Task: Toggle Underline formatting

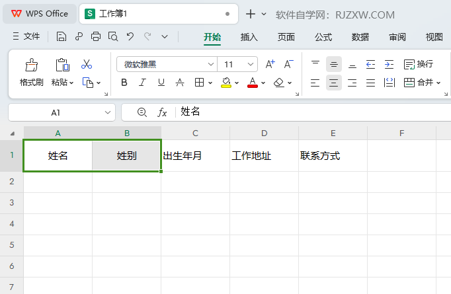Action: (161, 83)
